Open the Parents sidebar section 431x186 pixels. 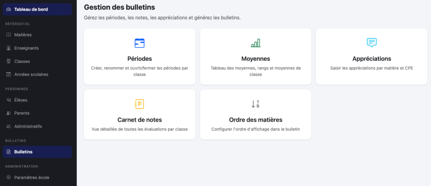coord(22,113)
